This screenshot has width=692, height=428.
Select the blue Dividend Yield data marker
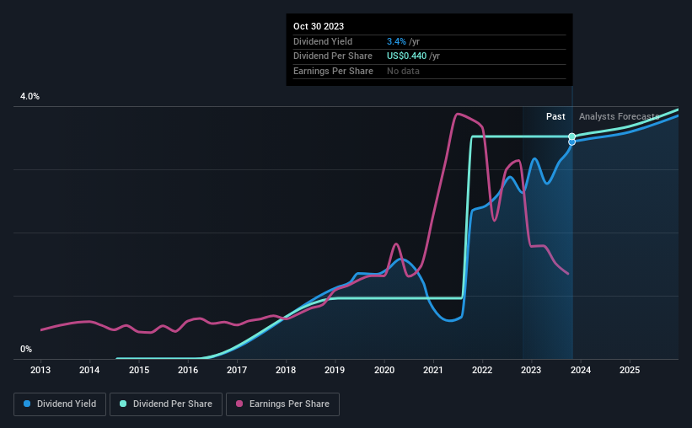tap(572, 142)
